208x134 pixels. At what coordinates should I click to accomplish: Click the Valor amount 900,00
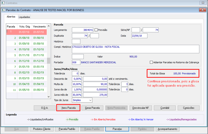click(133, 57)
